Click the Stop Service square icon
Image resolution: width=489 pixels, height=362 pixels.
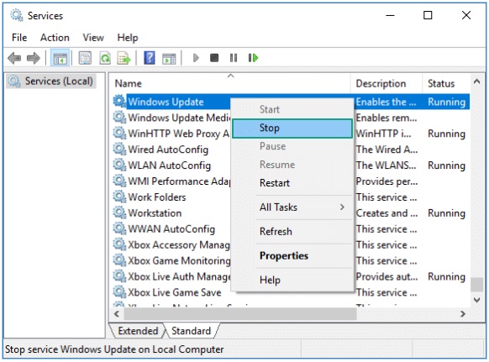(x=214, y=58)
